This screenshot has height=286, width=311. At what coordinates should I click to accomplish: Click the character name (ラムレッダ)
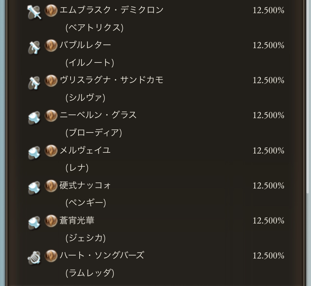click(x=90, y=272)
